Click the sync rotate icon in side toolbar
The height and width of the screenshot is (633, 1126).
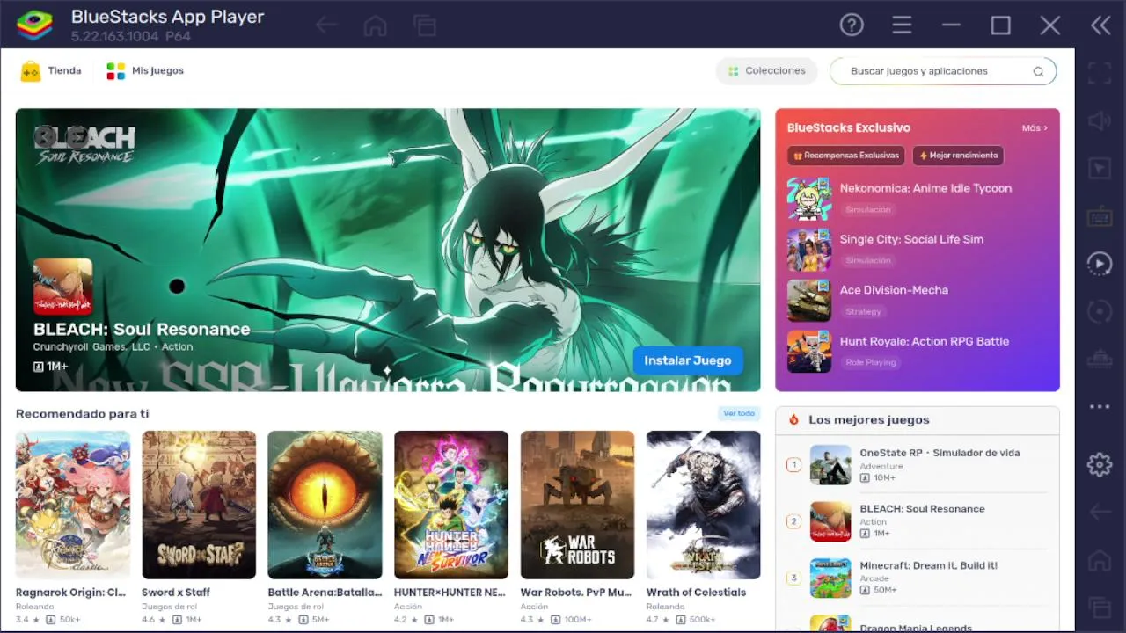[1100, 311]
